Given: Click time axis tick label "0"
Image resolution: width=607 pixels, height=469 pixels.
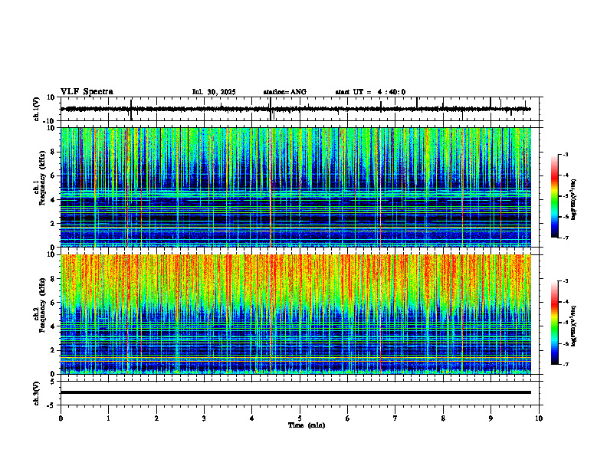Looking at the screenshot, I should (x=61, y=418).
